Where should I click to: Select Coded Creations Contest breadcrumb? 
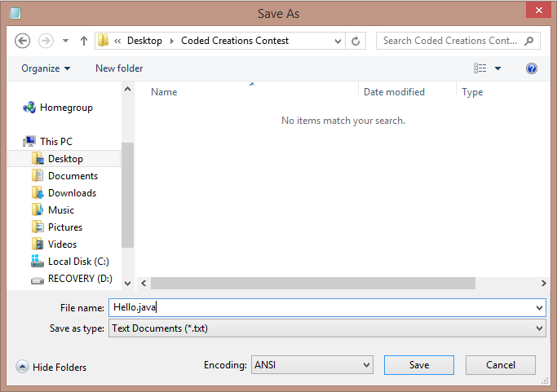[x=235, y=41]
